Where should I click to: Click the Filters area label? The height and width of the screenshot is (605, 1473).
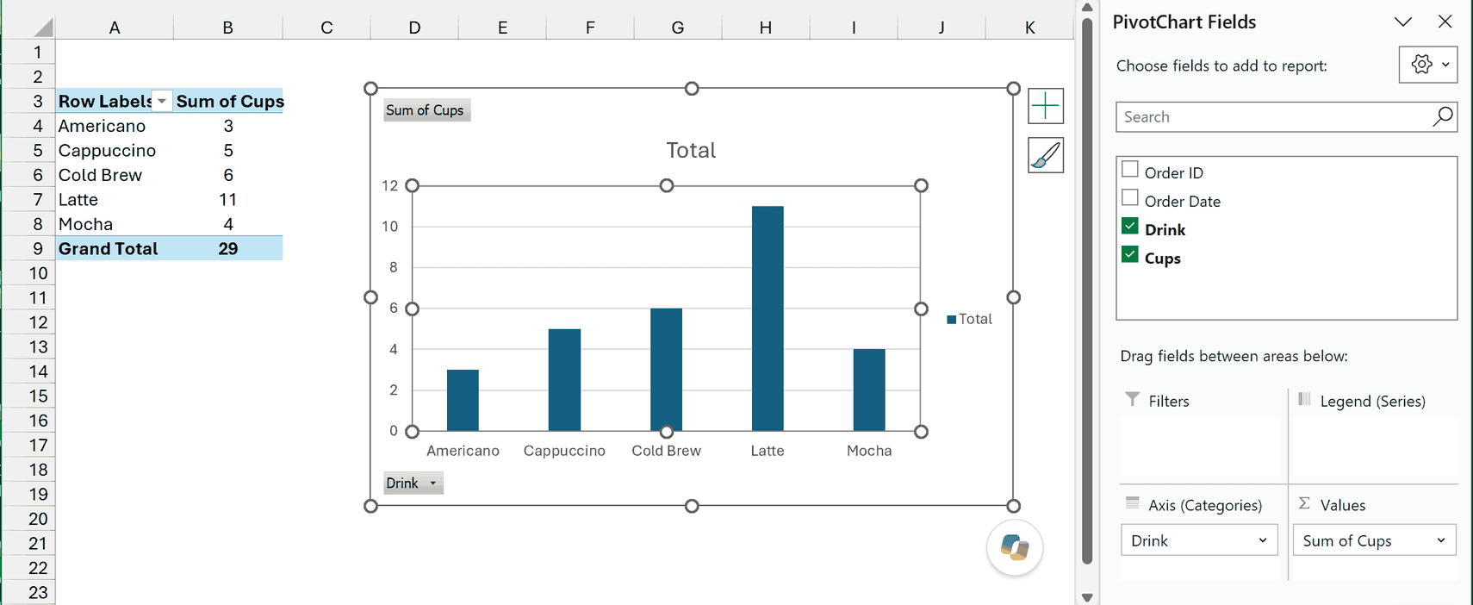pos(1168,401)
